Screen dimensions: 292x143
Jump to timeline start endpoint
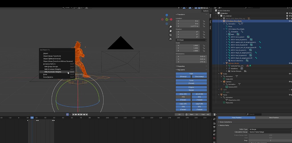(74, 114)
